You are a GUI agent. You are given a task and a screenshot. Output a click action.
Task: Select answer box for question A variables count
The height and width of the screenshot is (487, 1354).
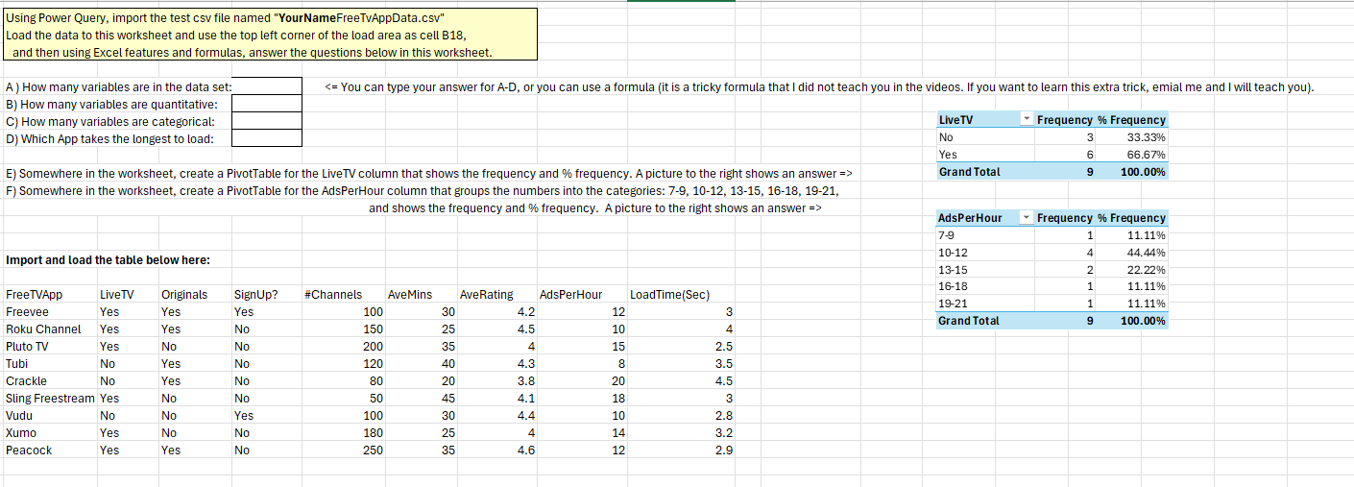(267, 86)
